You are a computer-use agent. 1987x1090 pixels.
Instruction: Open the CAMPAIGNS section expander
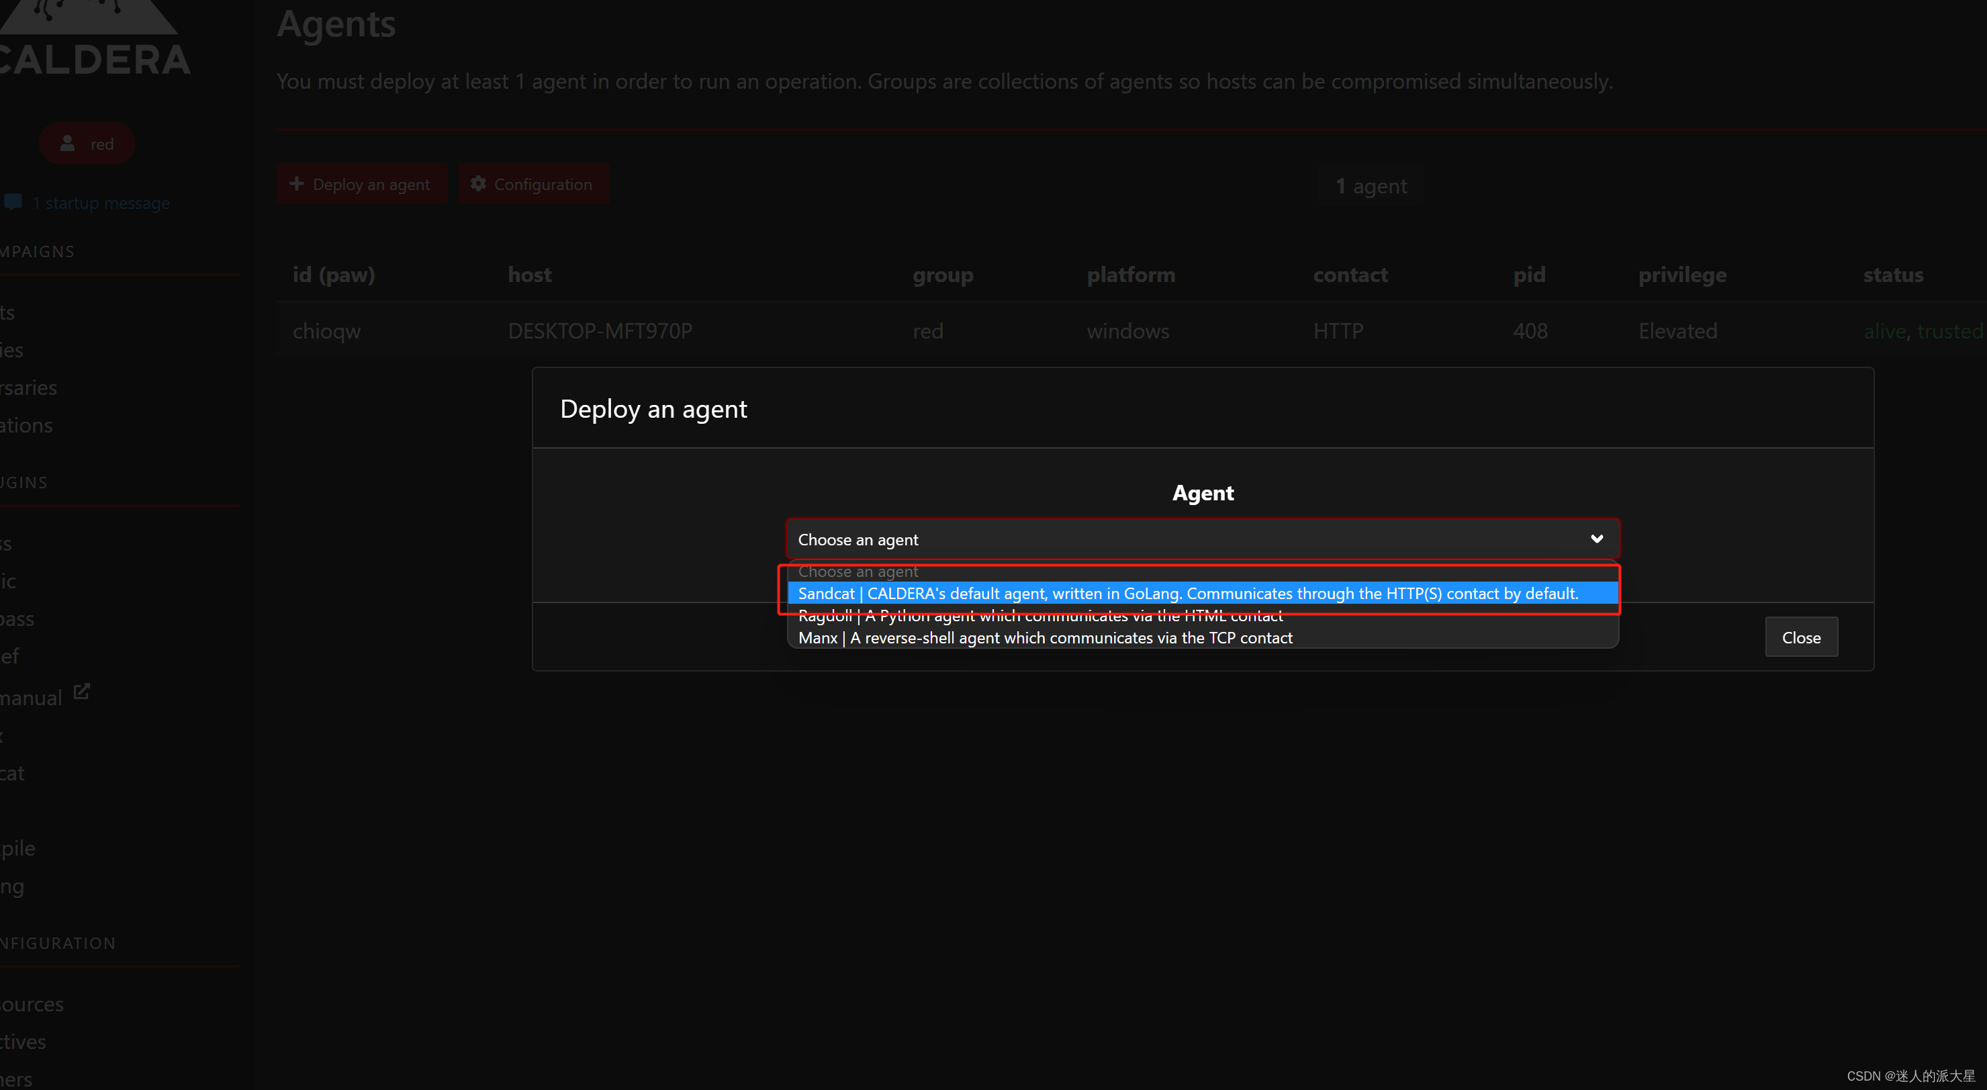38,251
